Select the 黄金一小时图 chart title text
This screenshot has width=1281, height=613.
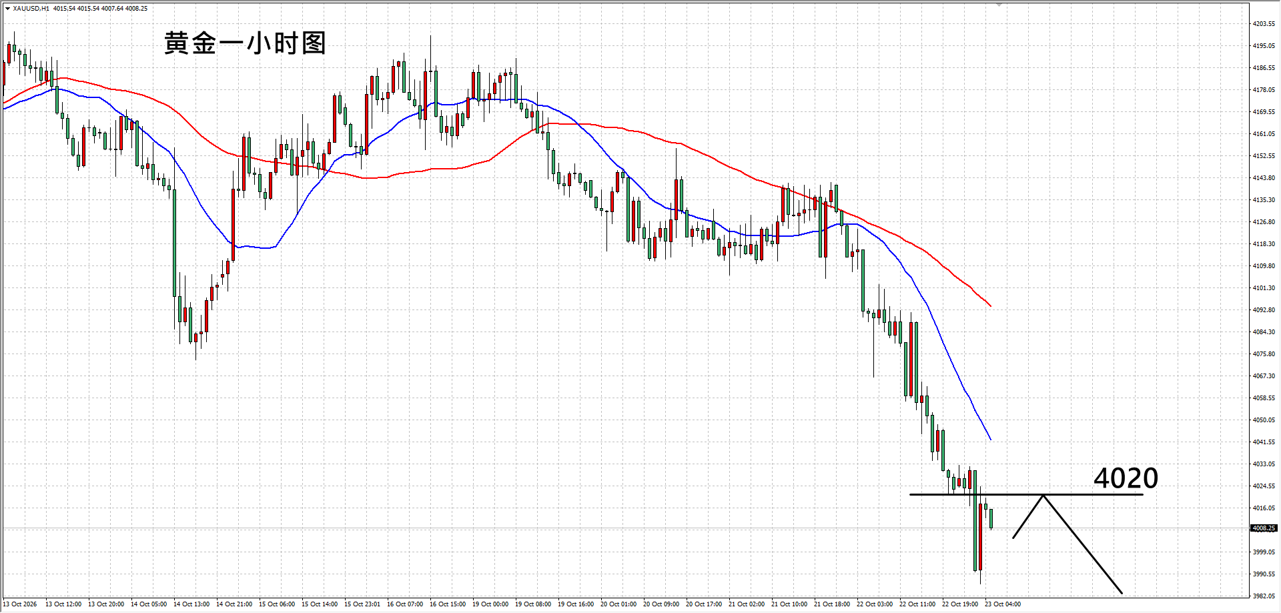pyautogui.click(x=245, y=43)
